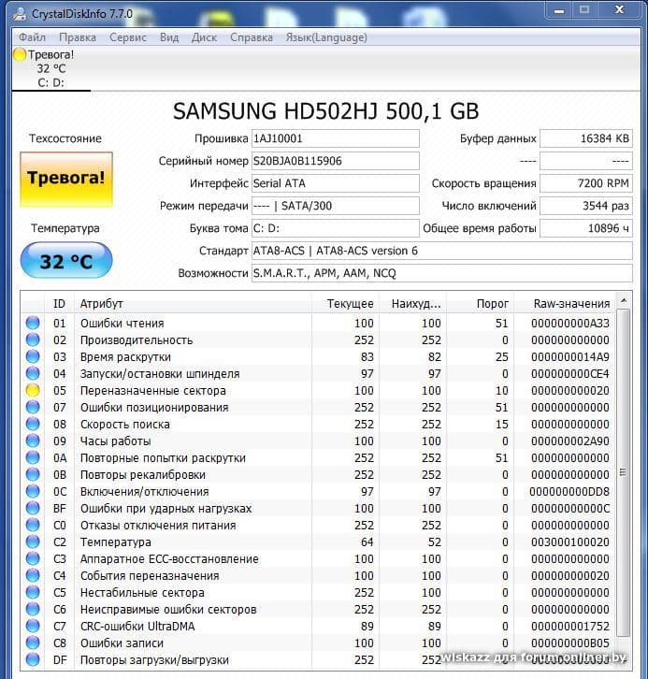The width and height of the screenshot is (648, 679).
Task: Click raw value 000000001752 of CRC-ошибки UltraDMA
Action: tap(570, 627)
